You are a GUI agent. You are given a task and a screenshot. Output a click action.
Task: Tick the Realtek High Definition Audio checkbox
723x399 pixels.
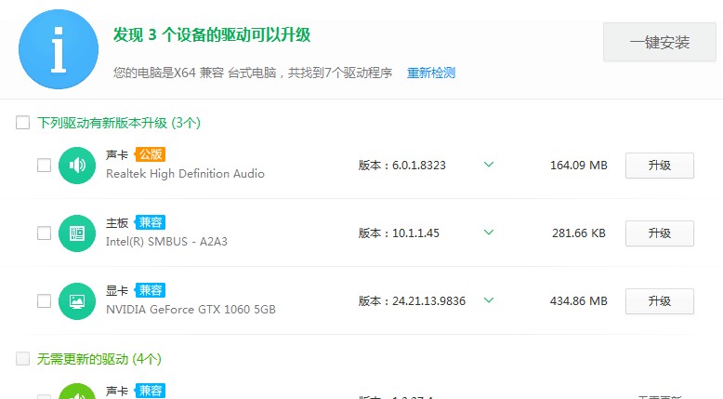pyautogui.click(x=44, y=166)
